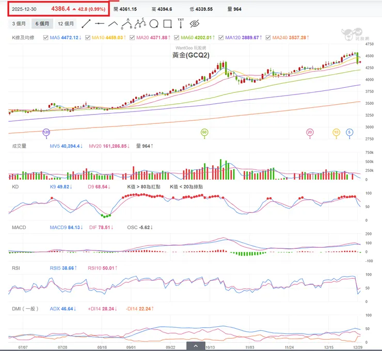Select the angle line drawing tool
This screenshot has width=382, height=351.
point(113,24)
